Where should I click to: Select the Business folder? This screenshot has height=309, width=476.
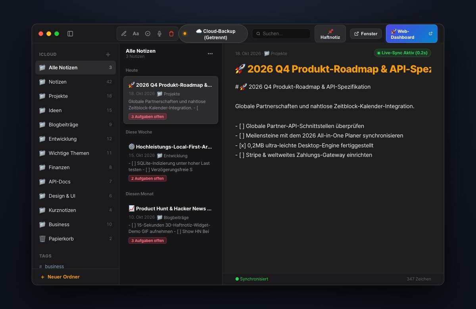(x=75, y=224)
